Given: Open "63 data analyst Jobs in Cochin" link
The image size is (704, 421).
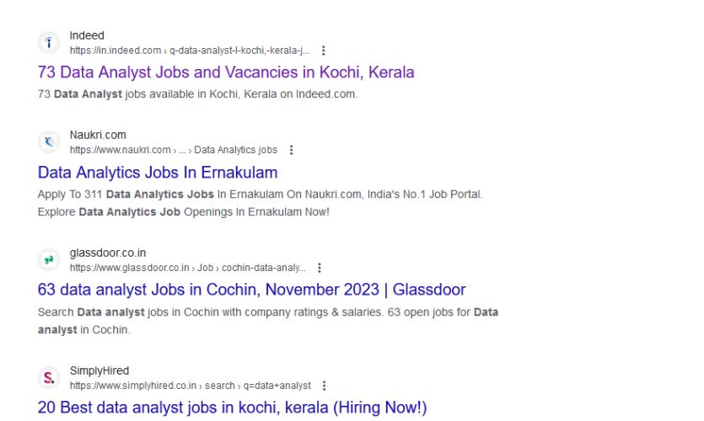Looking at the screenshot, I should coord(251,290).
